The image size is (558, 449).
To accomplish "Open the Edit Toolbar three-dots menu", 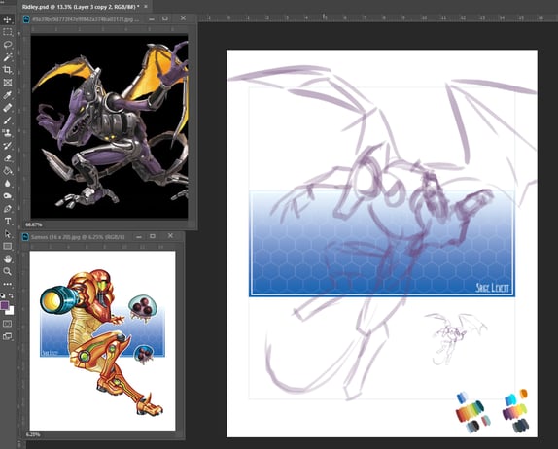I will click(x=7, y=284).
